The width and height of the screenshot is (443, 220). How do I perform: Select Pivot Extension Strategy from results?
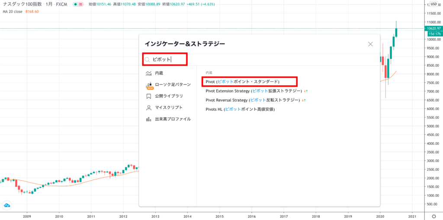pos(254,91)
